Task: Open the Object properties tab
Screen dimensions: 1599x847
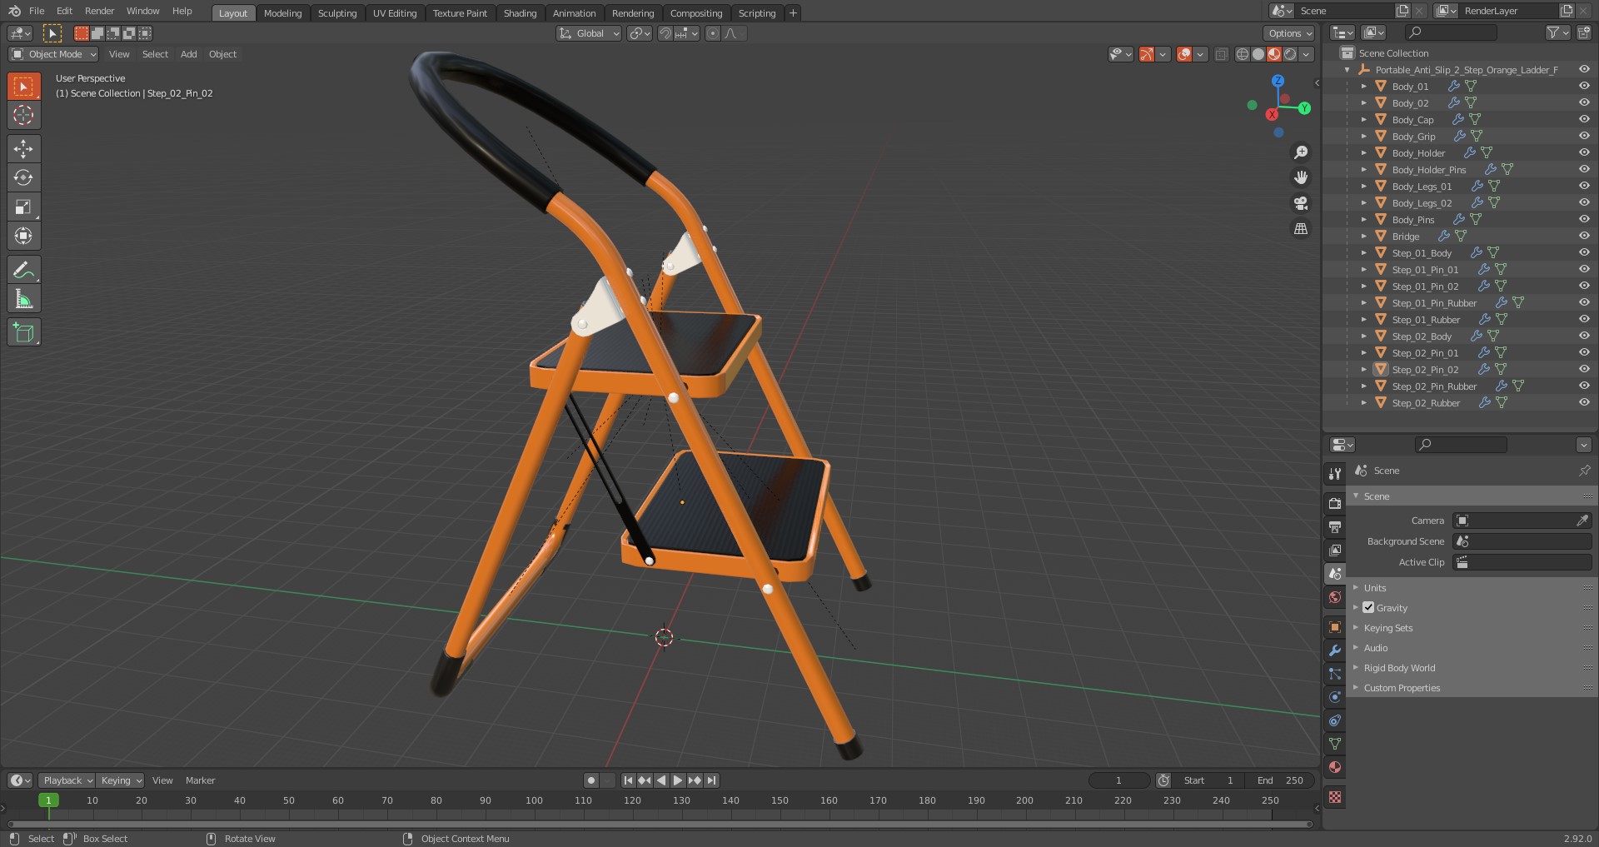Action: (1335, 627)
